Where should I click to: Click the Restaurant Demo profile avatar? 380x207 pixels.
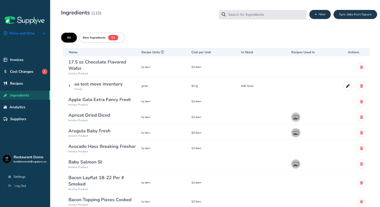pos(7,159)
